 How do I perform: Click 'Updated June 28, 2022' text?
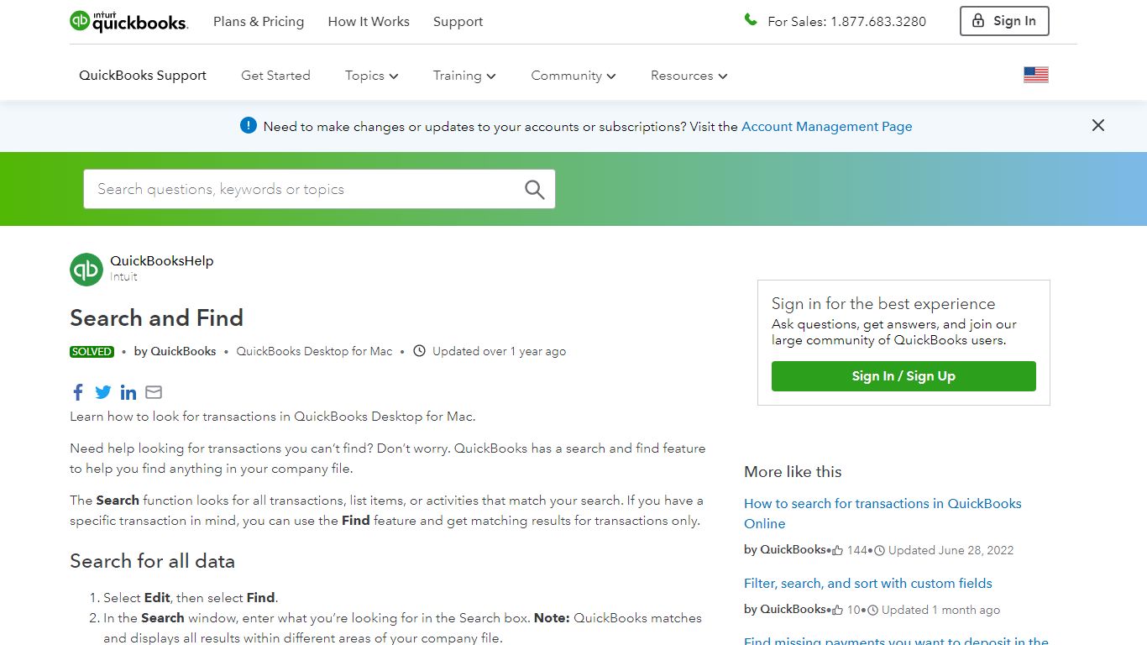pyautogui.click(x=951, y=551)
